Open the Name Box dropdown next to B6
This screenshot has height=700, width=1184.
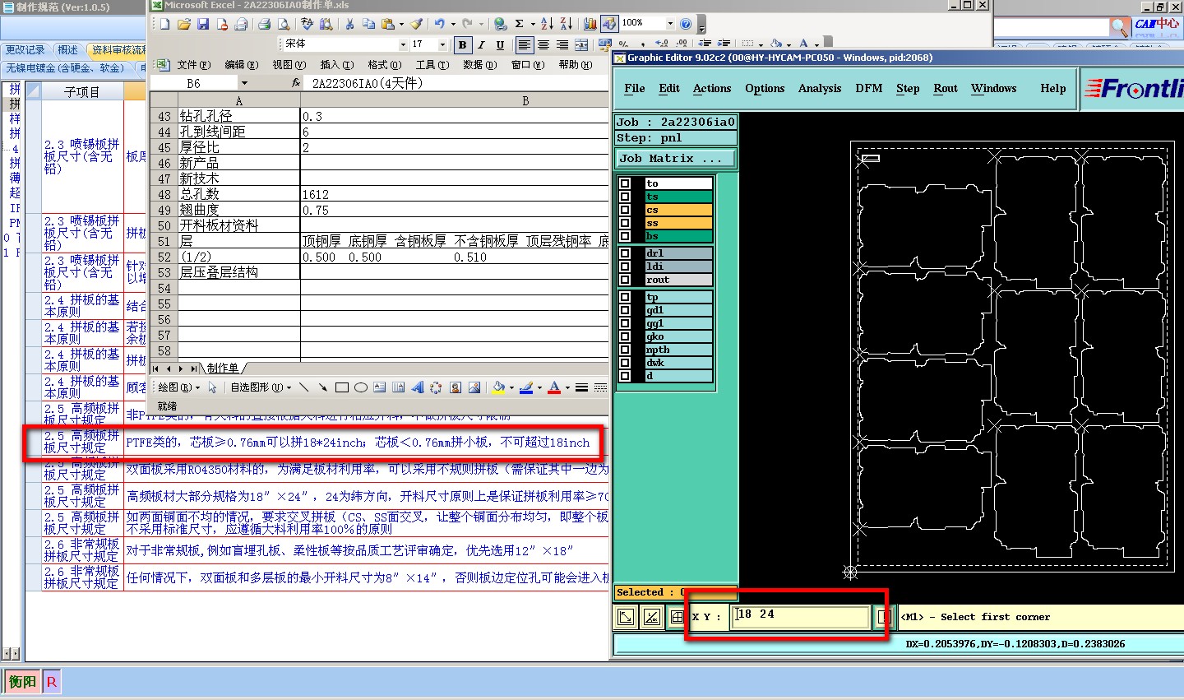pos(244,83)
